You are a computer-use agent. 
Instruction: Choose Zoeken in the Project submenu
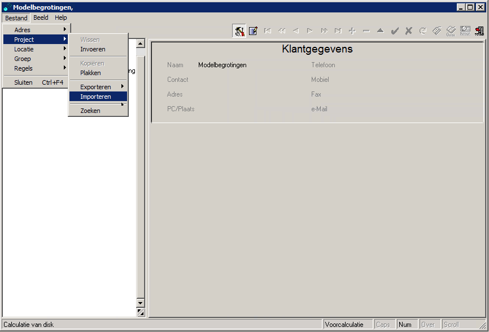(98, 111)
